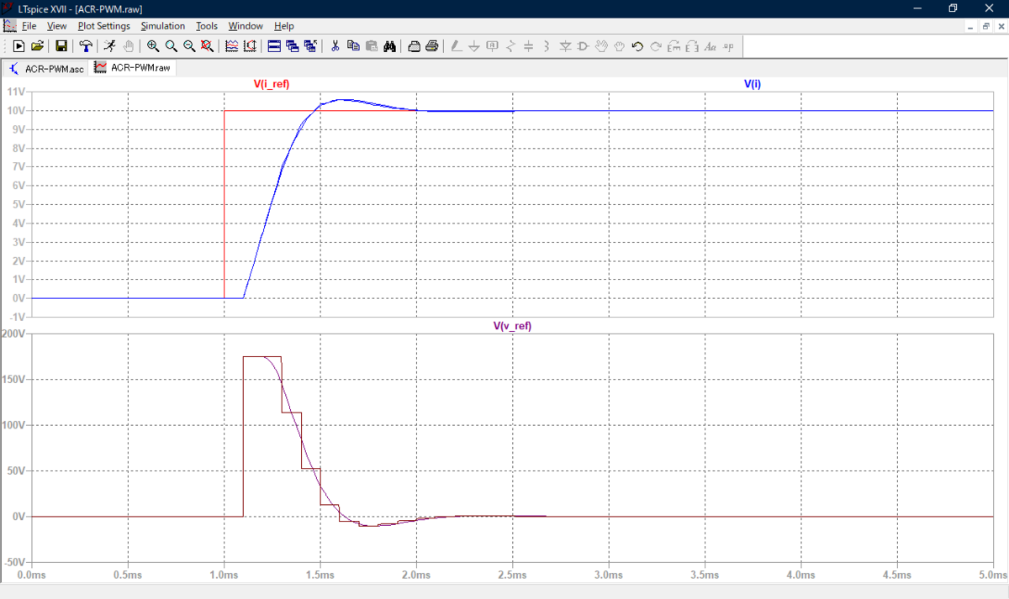This screenshot has height=599, width=1009.
Task: Click the text Aa tool icon
Action: tap(711, 46)
